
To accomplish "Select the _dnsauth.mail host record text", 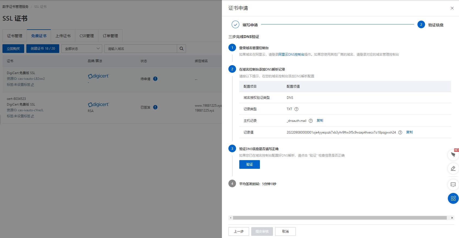I will click(296, 121).
